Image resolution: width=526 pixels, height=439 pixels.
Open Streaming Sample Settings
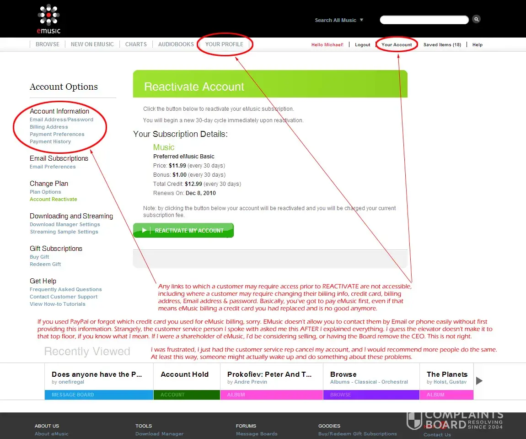coord(64,232)
